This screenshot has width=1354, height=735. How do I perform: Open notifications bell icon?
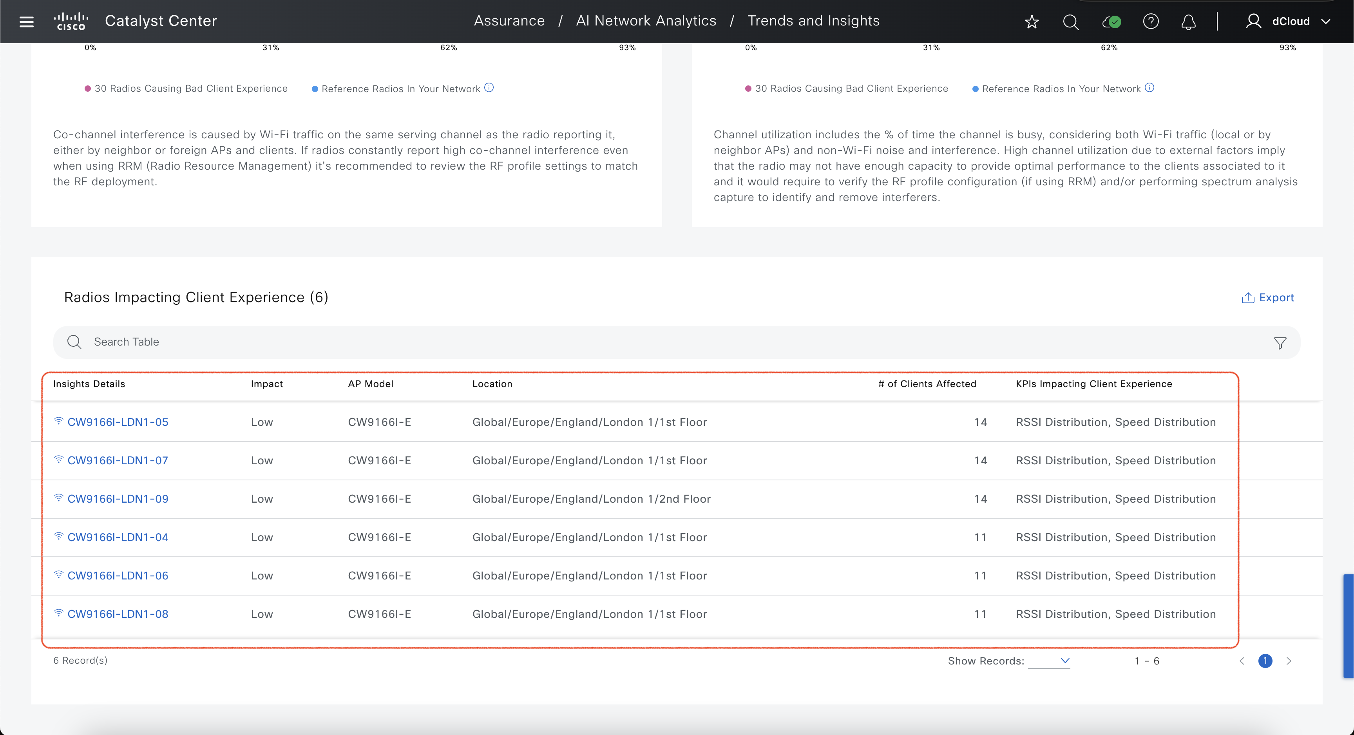point(1188,22)
